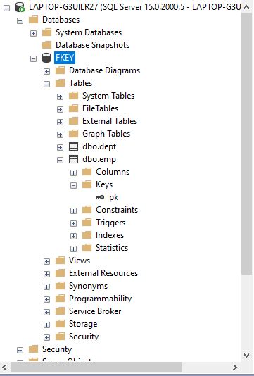This screenshot has width=254, height=376.
Task: Click the Columns folder icon under dbo.emp
Action: (87, 172)
